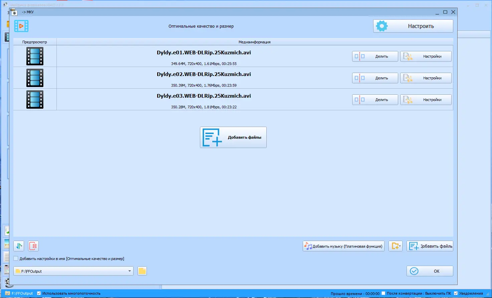492x298 pixels.
Task: Click the remove file red X icon
Action: coord(33,246)
